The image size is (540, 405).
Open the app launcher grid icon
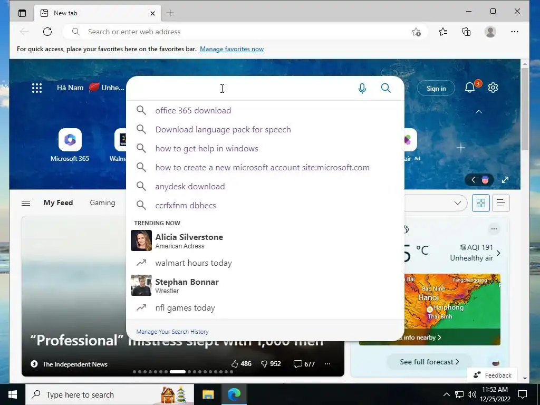point(37,88)
